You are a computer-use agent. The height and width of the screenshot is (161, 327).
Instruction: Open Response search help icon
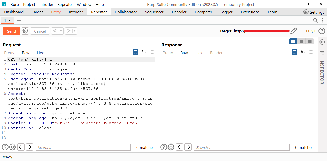(x=163, y=147)
